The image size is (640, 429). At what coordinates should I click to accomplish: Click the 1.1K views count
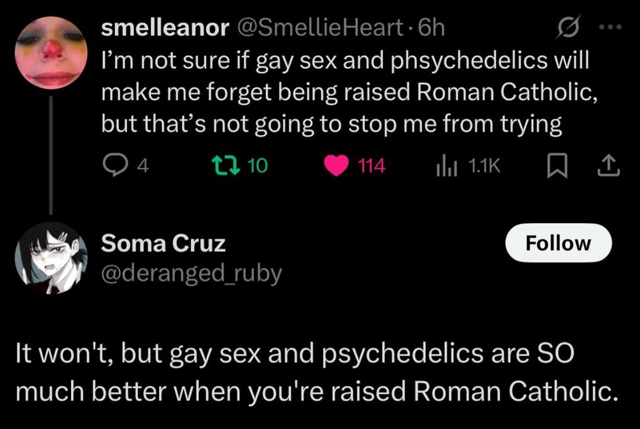(x=484, y=166)
